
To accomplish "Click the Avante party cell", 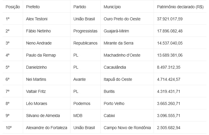I will (80, 79).
